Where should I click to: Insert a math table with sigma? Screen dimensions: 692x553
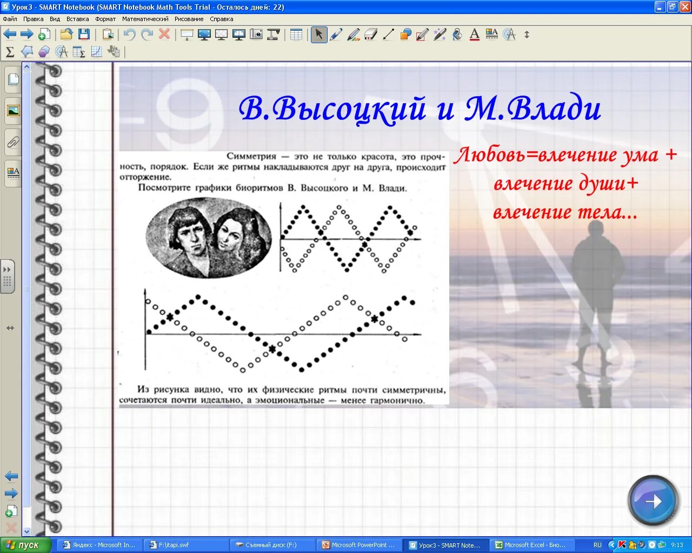coord(79,52)
